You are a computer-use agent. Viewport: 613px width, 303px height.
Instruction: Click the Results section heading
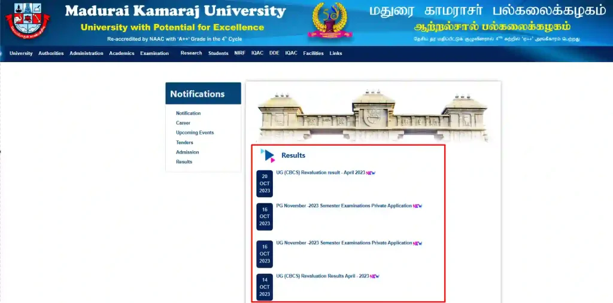click(293, 155)
